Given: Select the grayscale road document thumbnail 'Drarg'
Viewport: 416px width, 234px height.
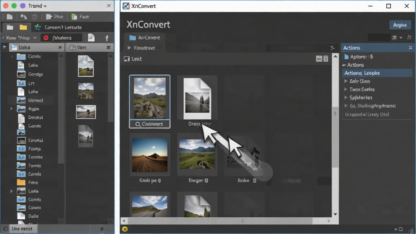Looking at the screenshot, I should click(x=197, y=98).
